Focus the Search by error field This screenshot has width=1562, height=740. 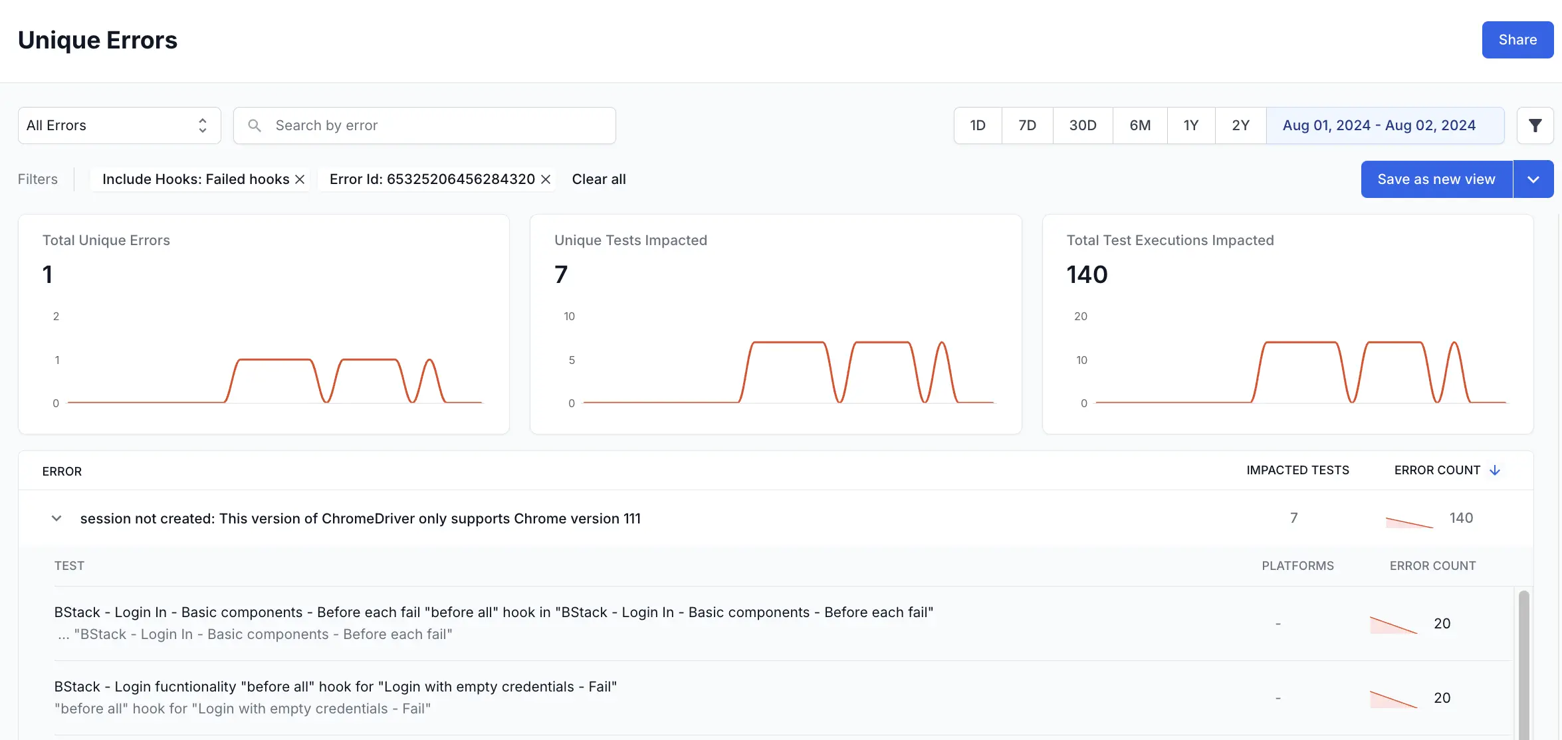(x=439, y=126)
